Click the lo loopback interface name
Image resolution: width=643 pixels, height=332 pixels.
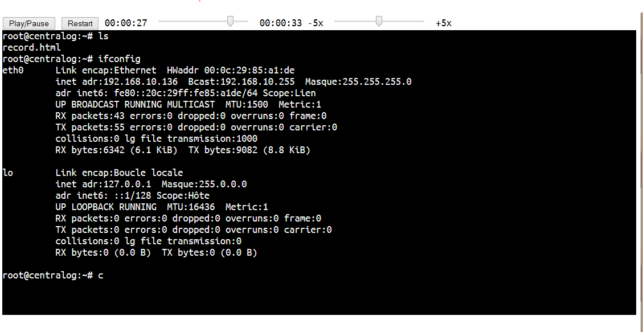tap(8, 173)
